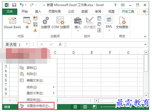Switch to the 插入 ribbon tab

38,11
